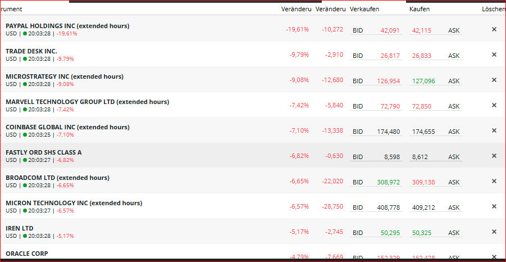
Task: Delete Micron Technology row
Action: (494, 206)
